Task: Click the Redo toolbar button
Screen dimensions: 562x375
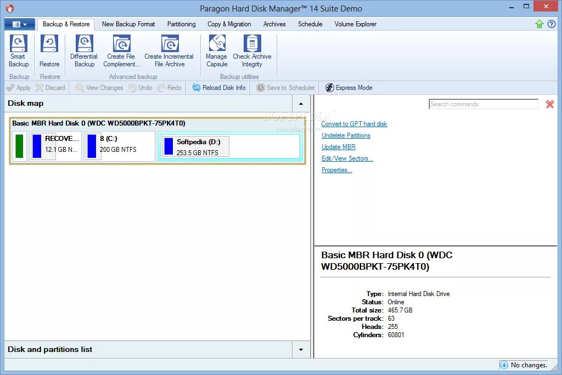Action: click(x=170, y=88)
